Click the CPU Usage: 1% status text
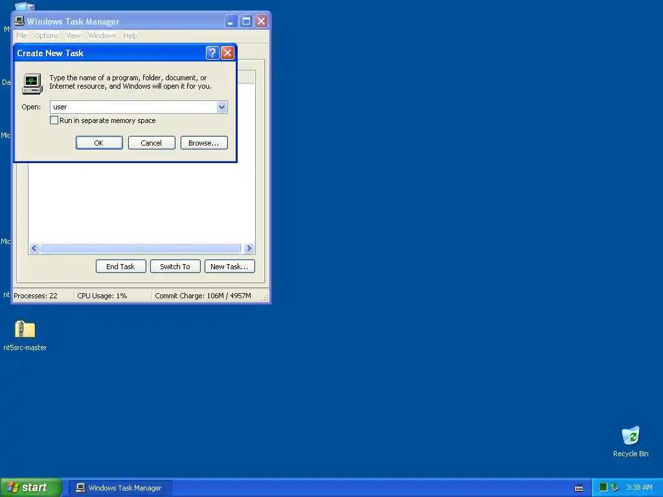Screen dimensions: 663x497 click(x=102, y=296)
